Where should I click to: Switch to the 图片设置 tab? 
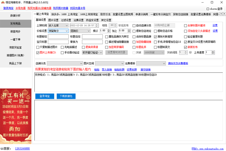53,20
